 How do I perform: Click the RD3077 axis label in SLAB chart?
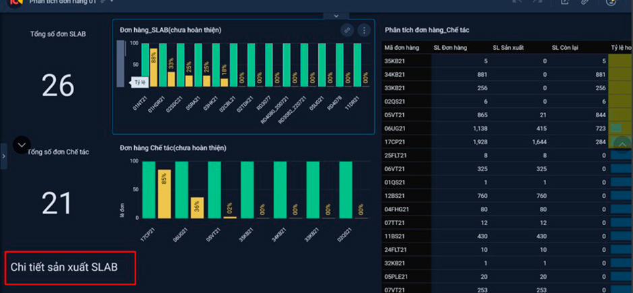pos(264,103)
